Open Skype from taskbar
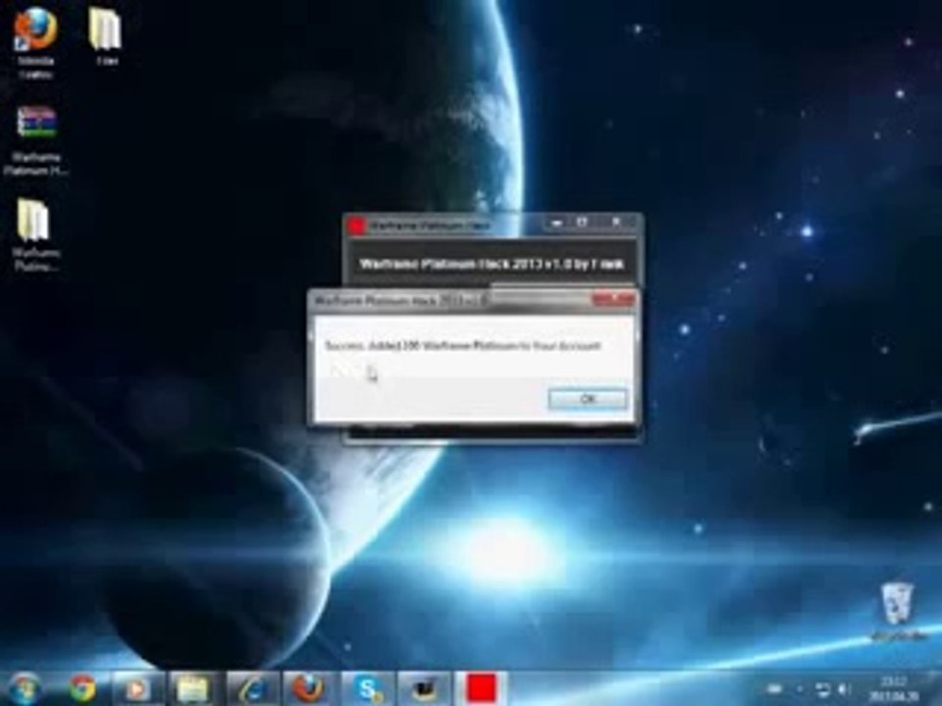The width and height of the screenshot is (942, 706). (x=366, y=688)
